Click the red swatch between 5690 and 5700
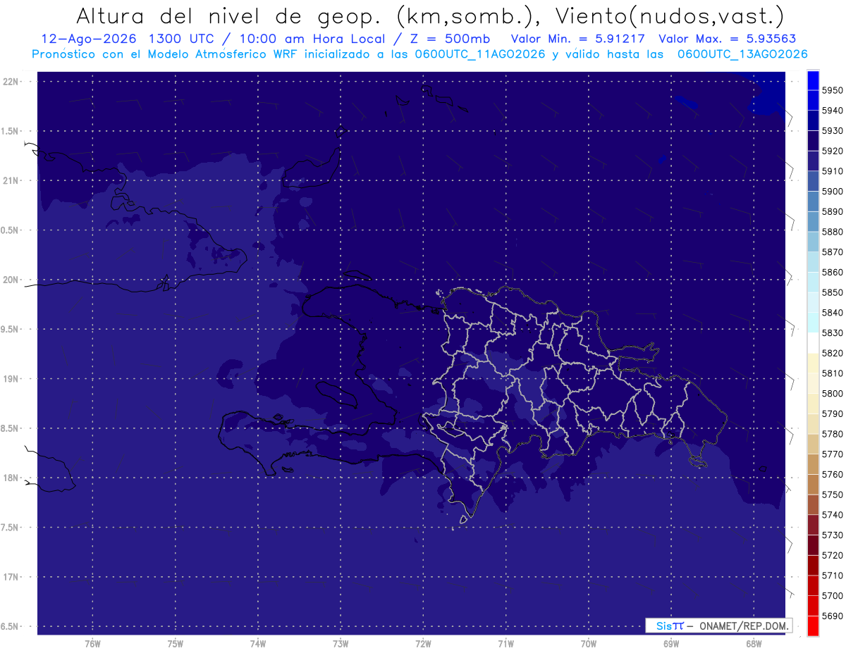The width and height of the screenshot is (846, 653). (813, 605)
